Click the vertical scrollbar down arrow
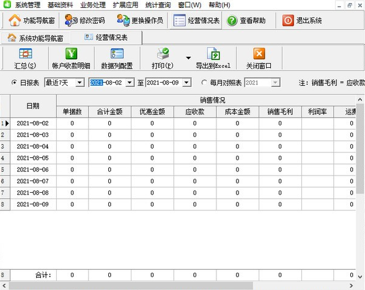This screenshot has width=365, height=290. tap(360, 277)
